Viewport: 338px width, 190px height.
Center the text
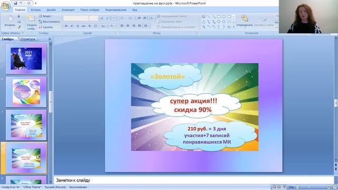(128, 26)
